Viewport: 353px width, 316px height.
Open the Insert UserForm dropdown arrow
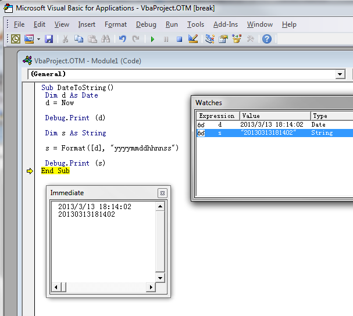(x=39, y=39)
